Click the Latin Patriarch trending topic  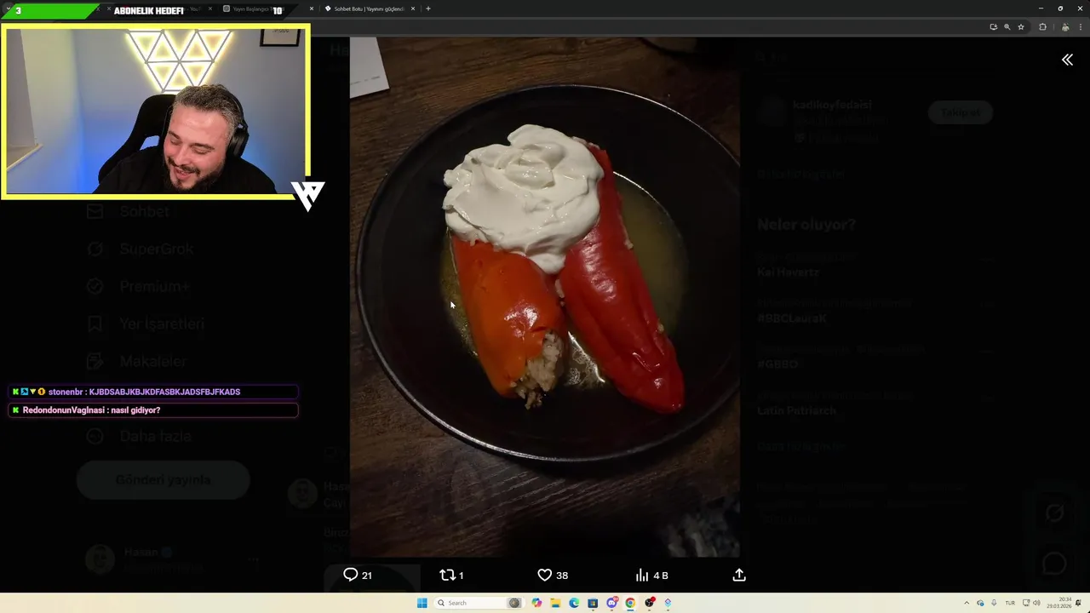(x=796, y=410)
